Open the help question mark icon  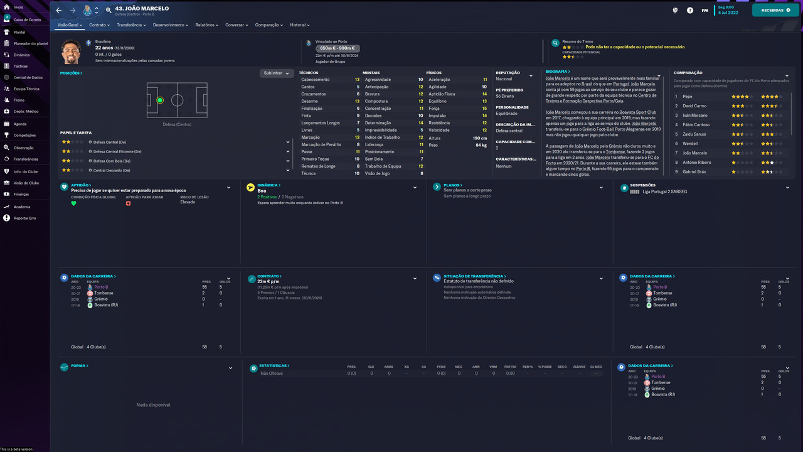[690, 11]
